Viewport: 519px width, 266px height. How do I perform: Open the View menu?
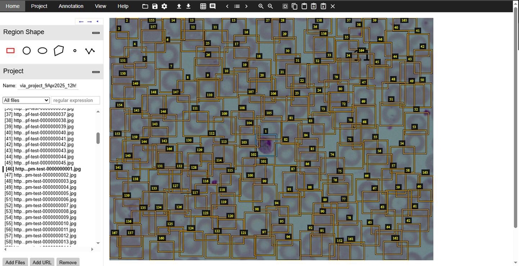(x=101, y=6)
